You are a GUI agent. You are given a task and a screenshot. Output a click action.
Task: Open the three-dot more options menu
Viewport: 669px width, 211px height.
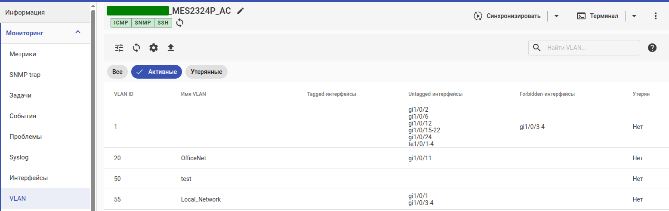click(655, 16)
